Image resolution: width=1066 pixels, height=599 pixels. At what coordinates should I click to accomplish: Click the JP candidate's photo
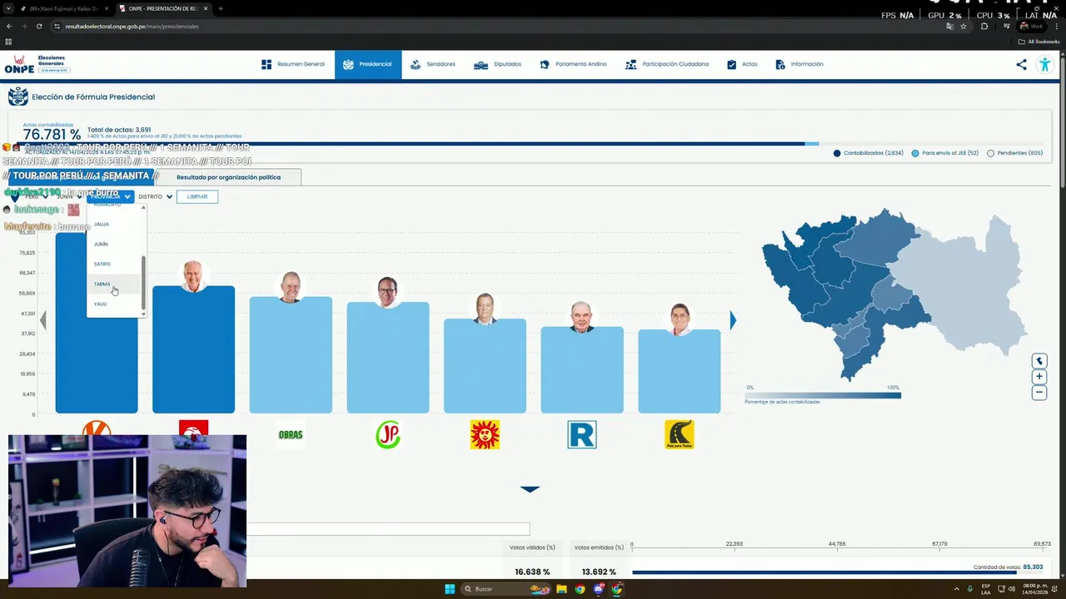click(x=387, y=292)
